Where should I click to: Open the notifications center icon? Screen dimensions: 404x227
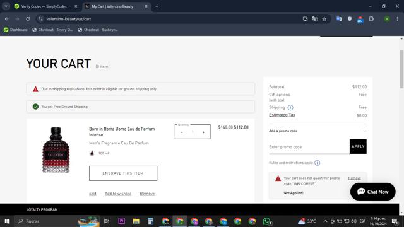point(395,221)
